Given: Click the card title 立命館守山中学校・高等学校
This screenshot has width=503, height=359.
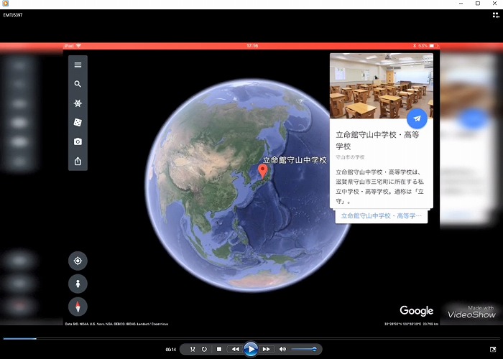Looking at the screenshot, I should tap(377, 141).
